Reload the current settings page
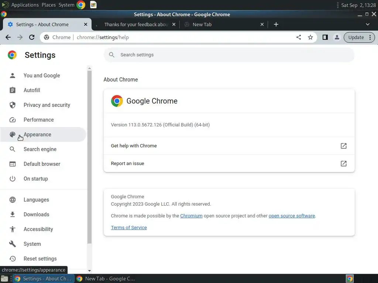 tap(32, 37)
